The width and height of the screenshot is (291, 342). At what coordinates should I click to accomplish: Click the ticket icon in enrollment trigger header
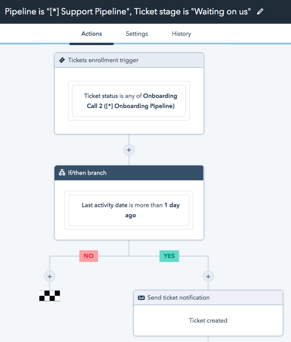(62, 60)
